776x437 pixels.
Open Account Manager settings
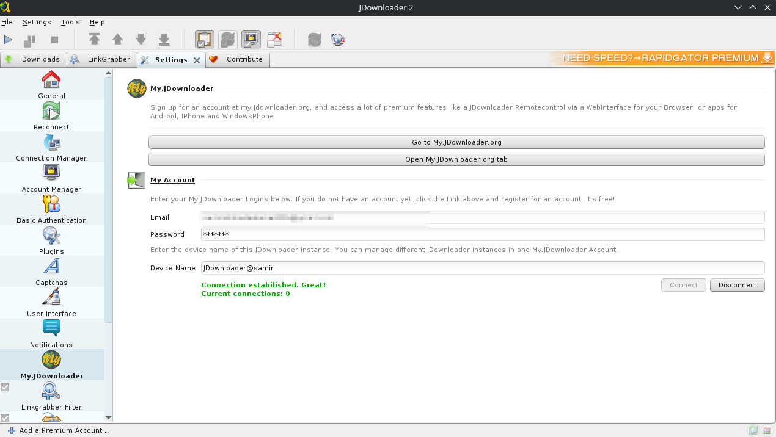click(52, 178)
